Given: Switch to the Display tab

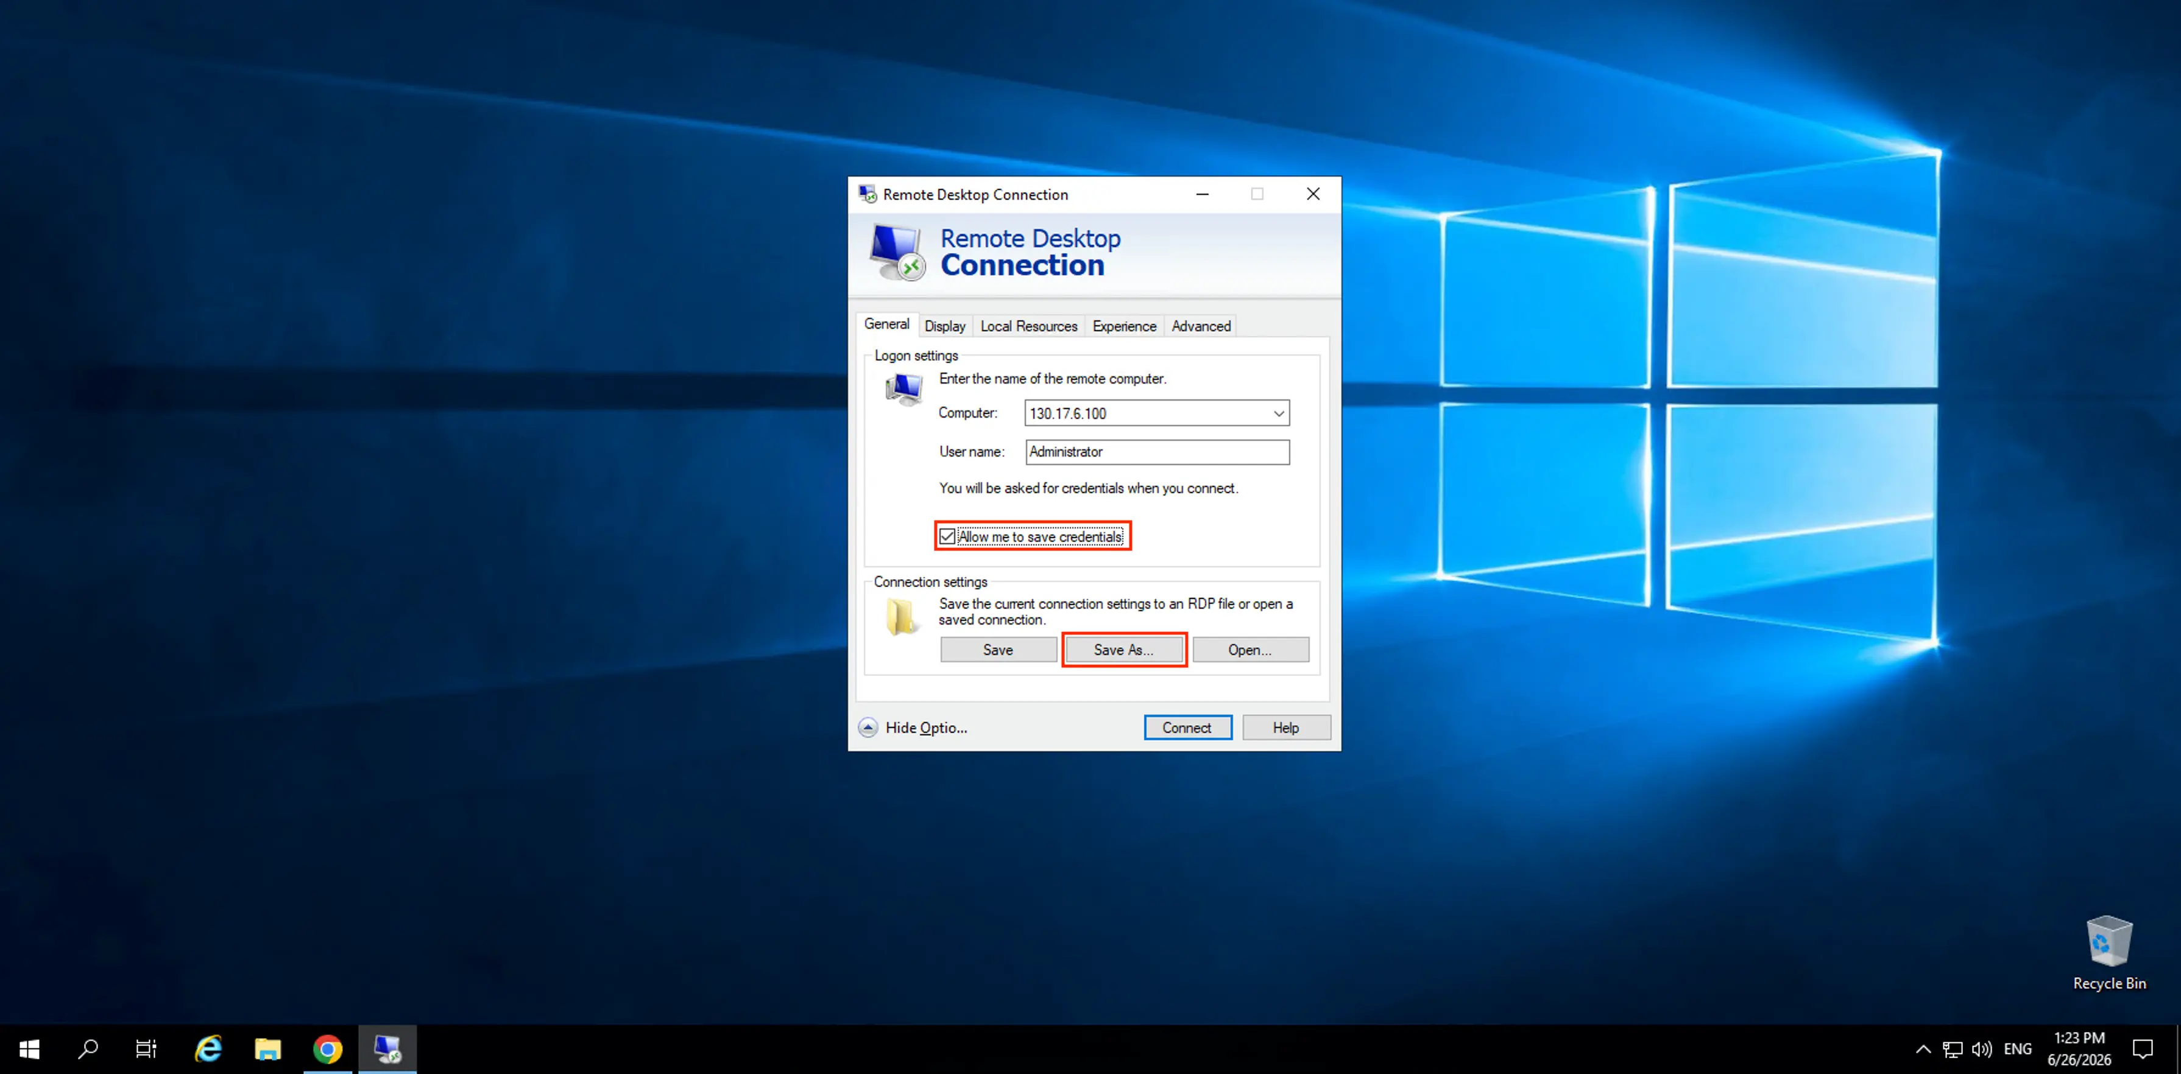Looking at the screenshot, I should [945, 326].
